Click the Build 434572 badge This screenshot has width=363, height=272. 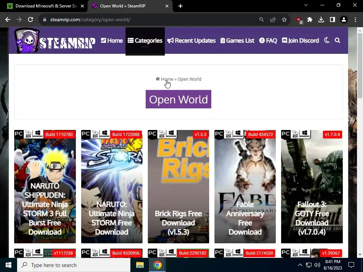pyautogui.click(x=261, y=134)
